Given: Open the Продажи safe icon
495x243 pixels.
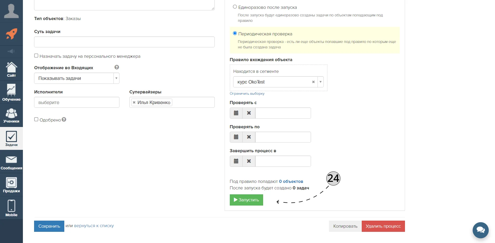Looking at the screenshot, I should tap(11, 182).
